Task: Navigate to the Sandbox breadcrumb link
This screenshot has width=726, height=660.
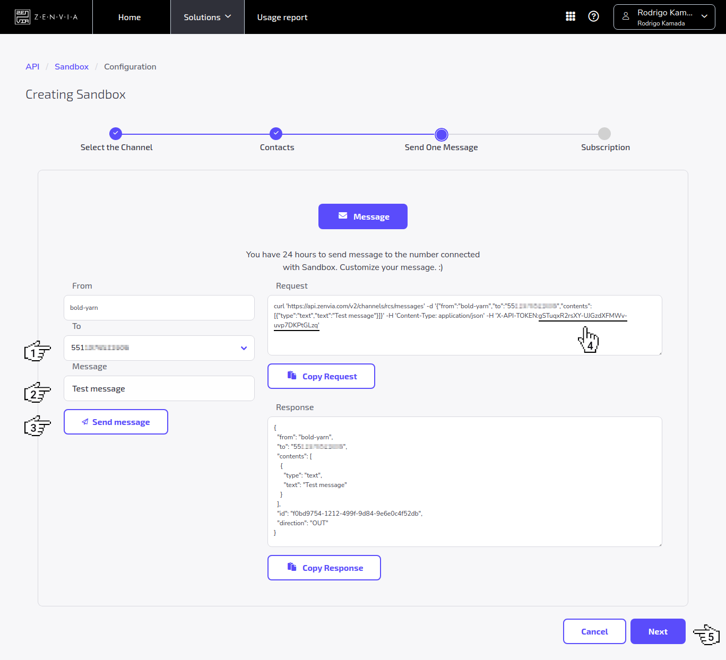Action: tap(72, 66)
